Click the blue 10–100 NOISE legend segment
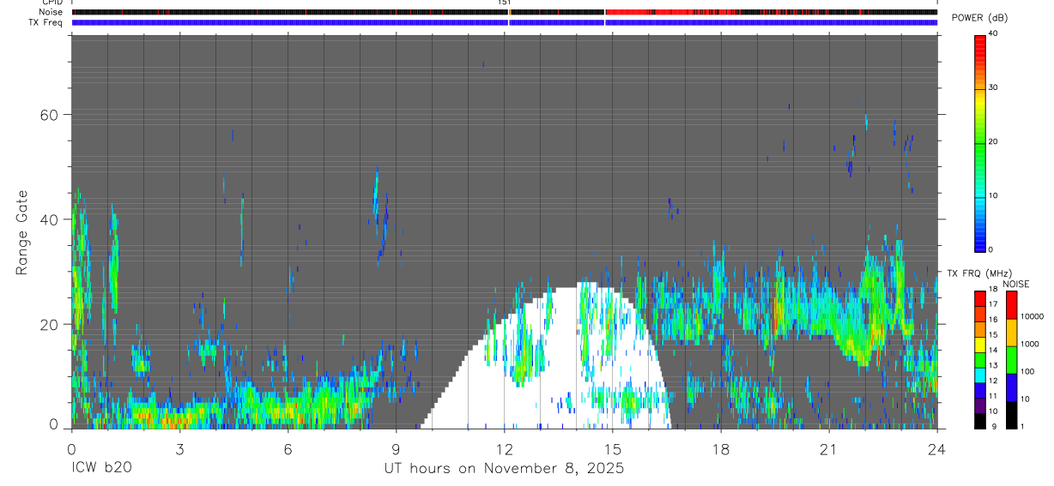Image resolution: width=1054 pixels, height=486 pixels. 1011,387
